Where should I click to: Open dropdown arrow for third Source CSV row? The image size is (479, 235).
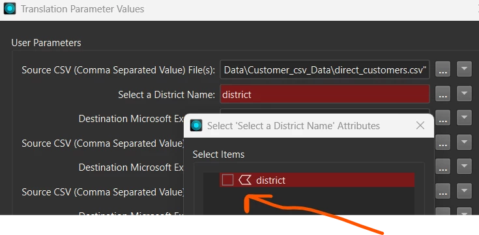464,191
